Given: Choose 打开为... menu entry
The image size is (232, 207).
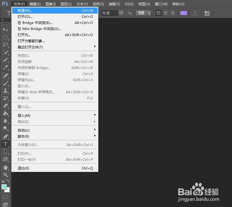Looking at the screenshot, I should 55,35.
